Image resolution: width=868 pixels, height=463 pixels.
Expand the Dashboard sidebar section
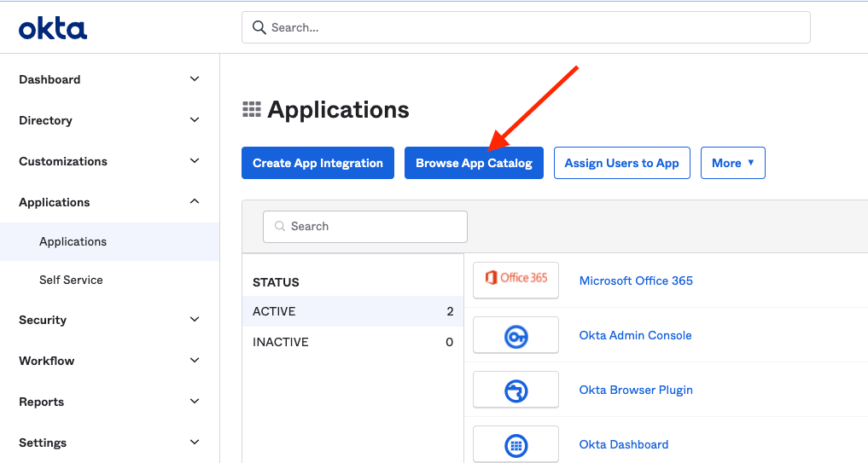[195, 79]
